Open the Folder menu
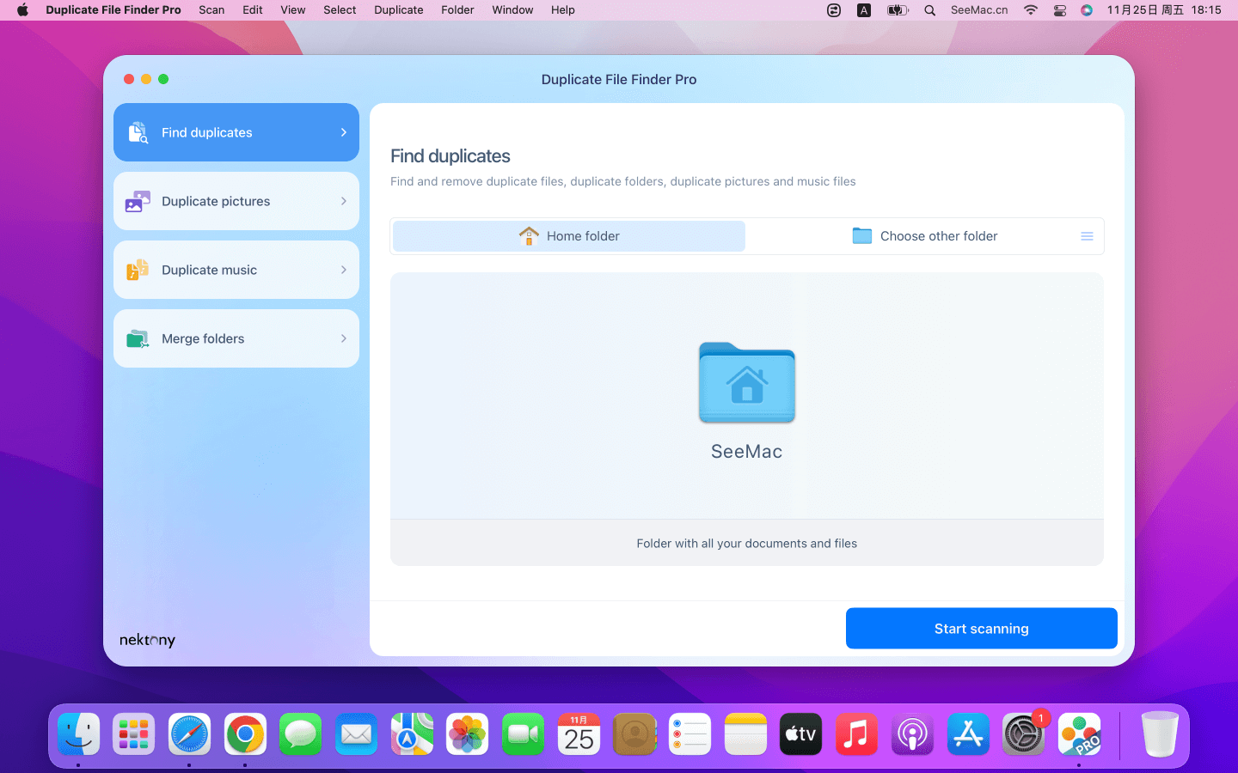Screen dimensions: 1238x773 (457, 10)
